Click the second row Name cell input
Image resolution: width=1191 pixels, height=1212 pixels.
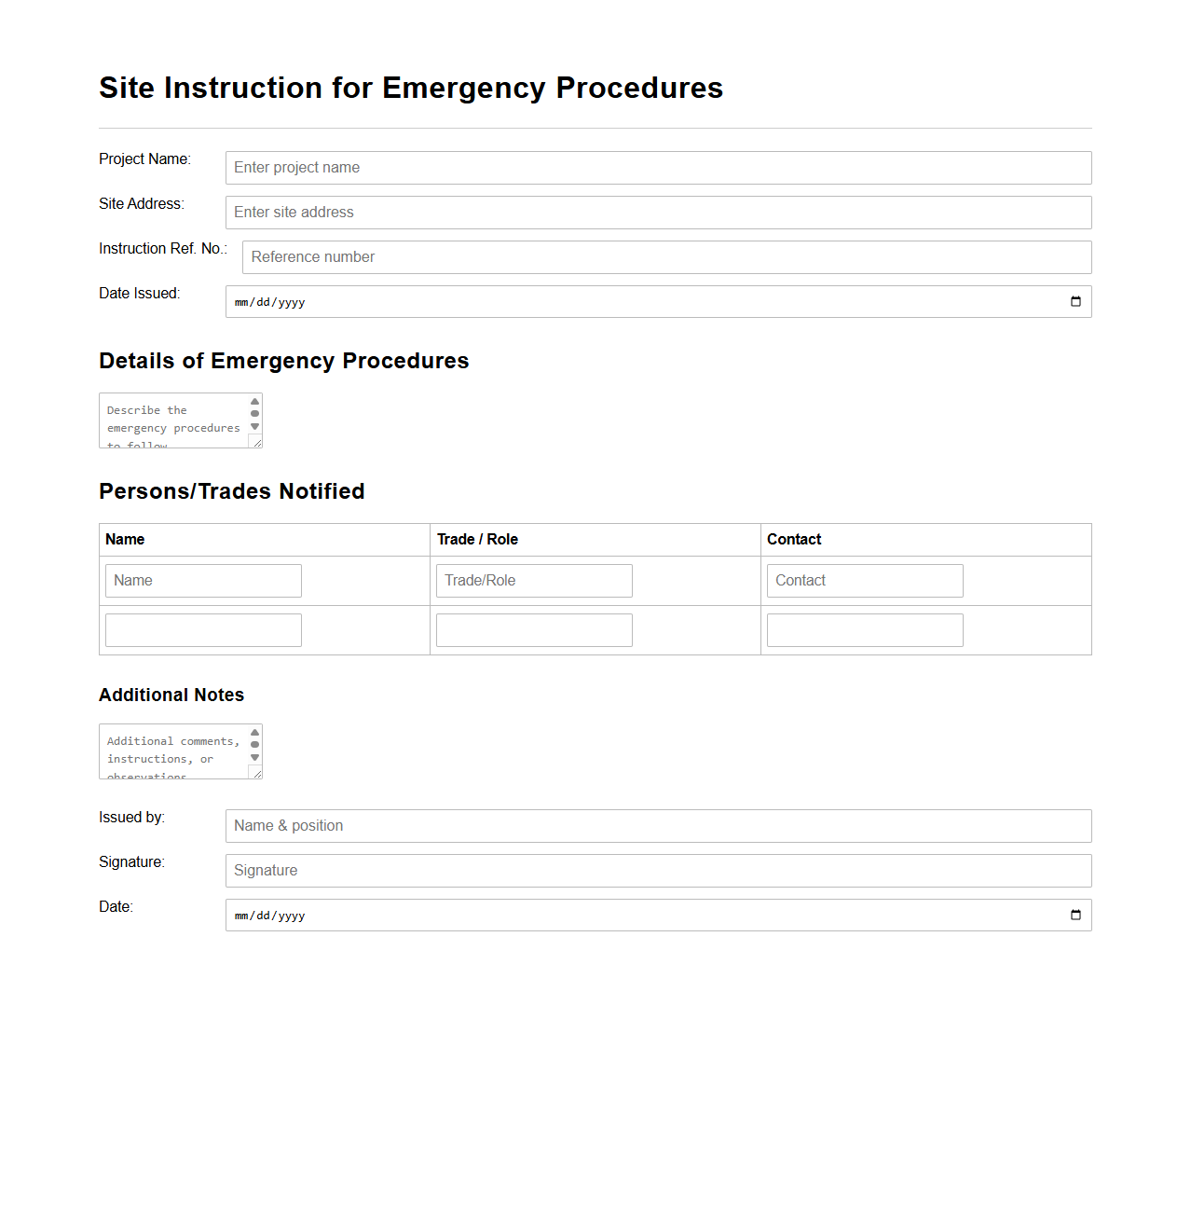[202, 629]
